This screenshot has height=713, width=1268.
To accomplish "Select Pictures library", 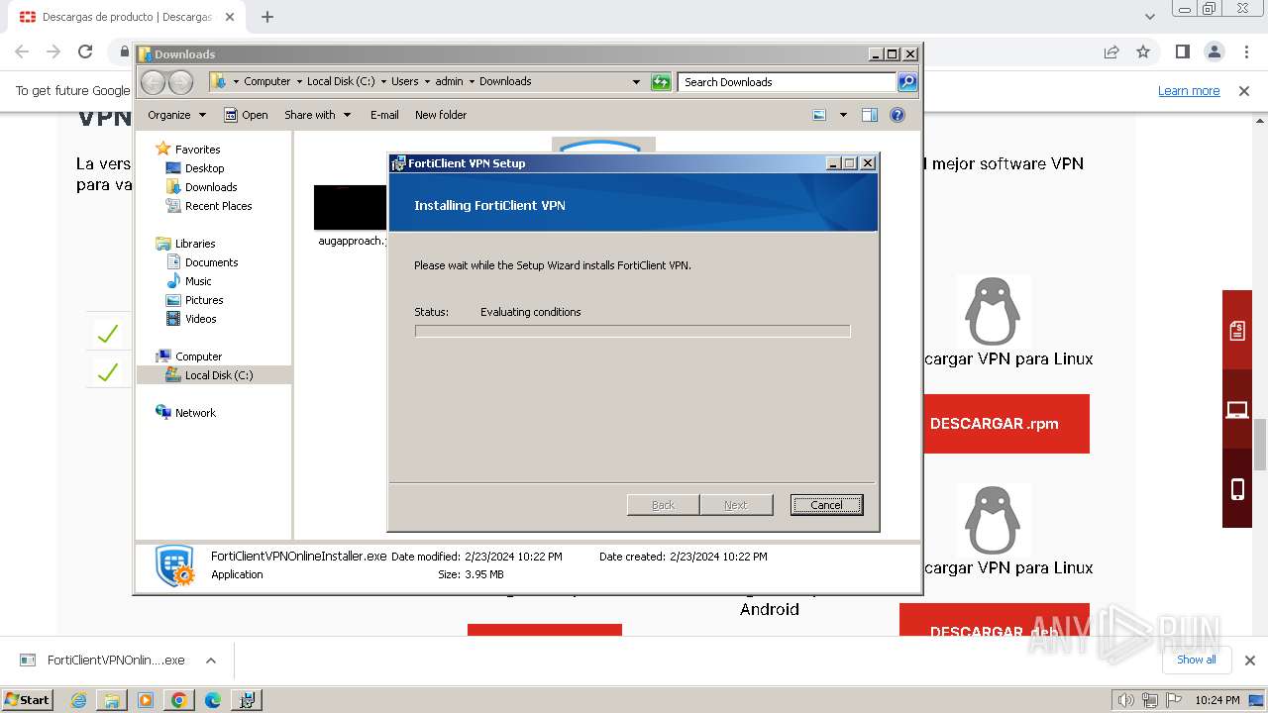I will tap(204, 300).
